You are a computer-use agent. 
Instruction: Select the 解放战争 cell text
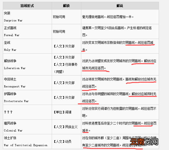(x=10, y=61)
